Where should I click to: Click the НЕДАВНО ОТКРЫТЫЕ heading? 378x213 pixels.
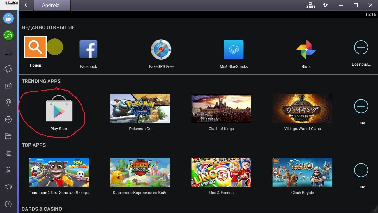coord(48,27)
